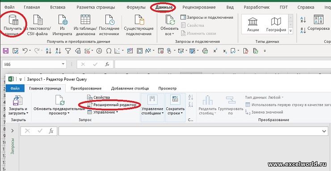Open the Справка tab
Image resolution: width=331 pixels, height=171 pixels.
coord(306,7)
